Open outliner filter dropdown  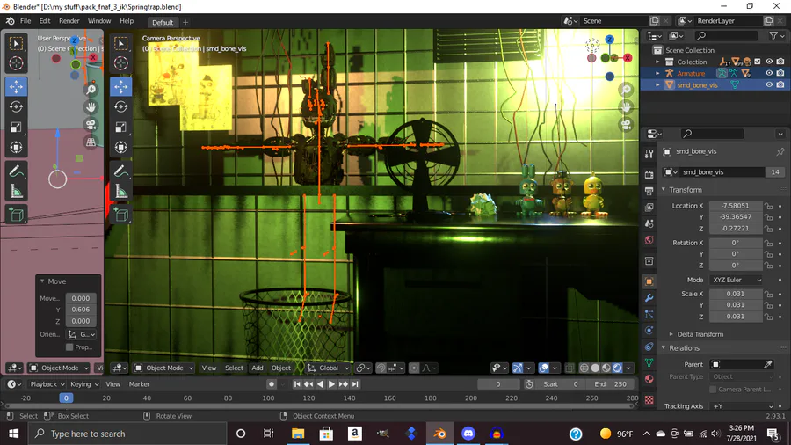(776, 36)
